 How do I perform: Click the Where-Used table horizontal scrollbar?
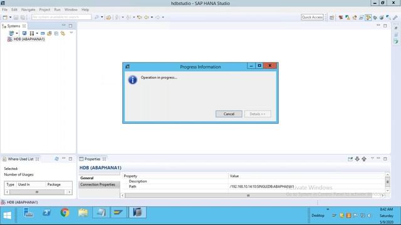[38, 192]
